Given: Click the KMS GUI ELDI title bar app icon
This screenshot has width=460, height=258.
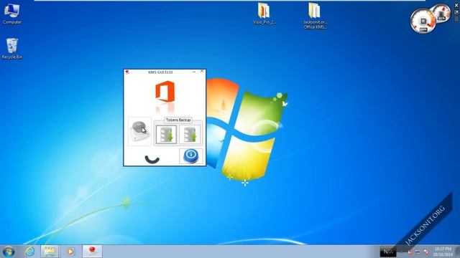Looking at the screenshot, I should tap(127, 72).
